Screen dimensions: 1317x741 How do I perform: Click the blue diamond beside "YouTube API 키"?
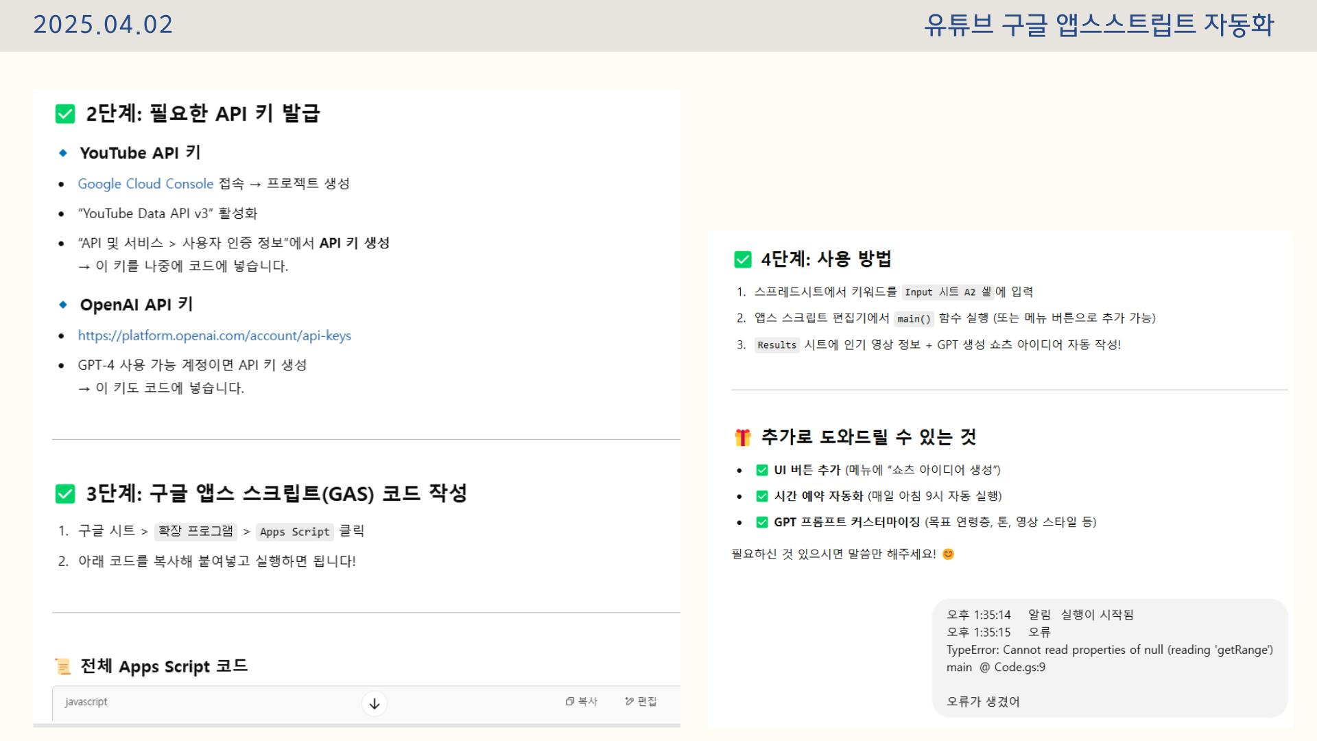pos(64,152)
